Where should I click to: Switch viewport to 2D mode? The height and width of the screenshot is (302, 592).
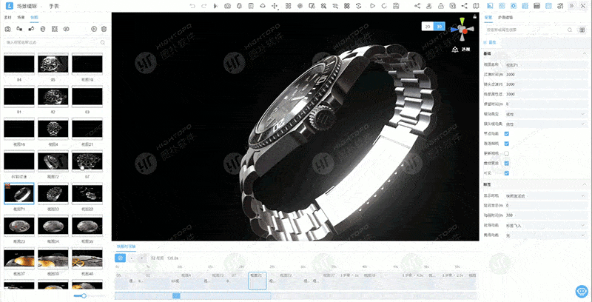coord(428,27)
